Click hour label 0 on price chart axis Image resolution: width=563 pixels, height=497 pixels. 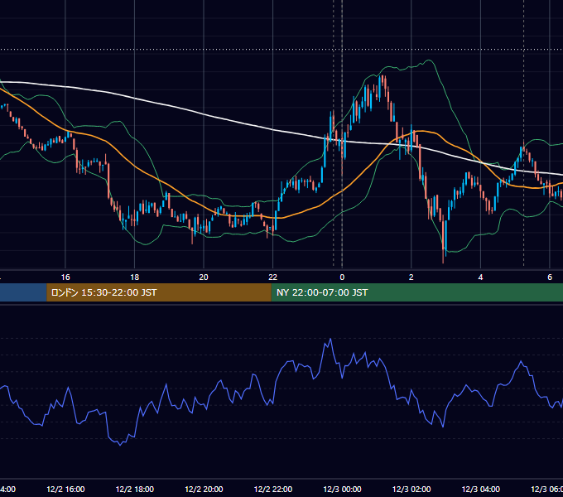(342, 277)
